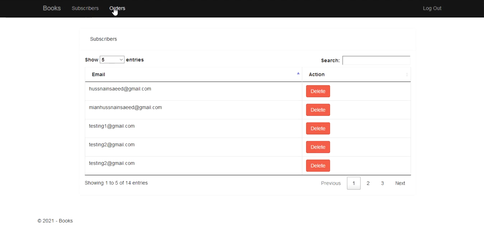
Task: Click the Action column sort arrows
Action: click(407, 75)
